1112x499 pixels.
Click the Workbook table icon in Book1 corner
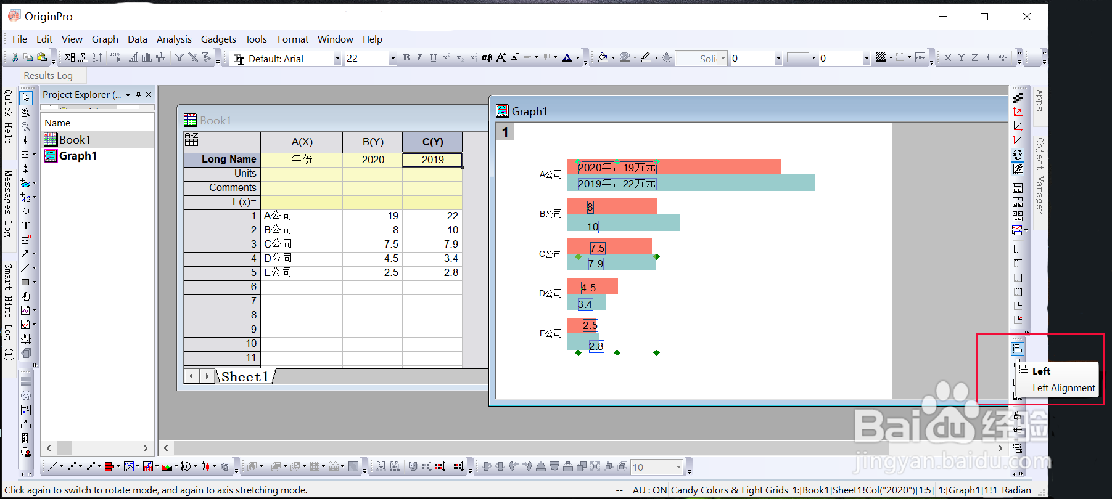192,140
